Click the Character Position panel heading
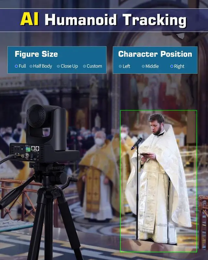 pyautogui.click(x=155, y=54)
